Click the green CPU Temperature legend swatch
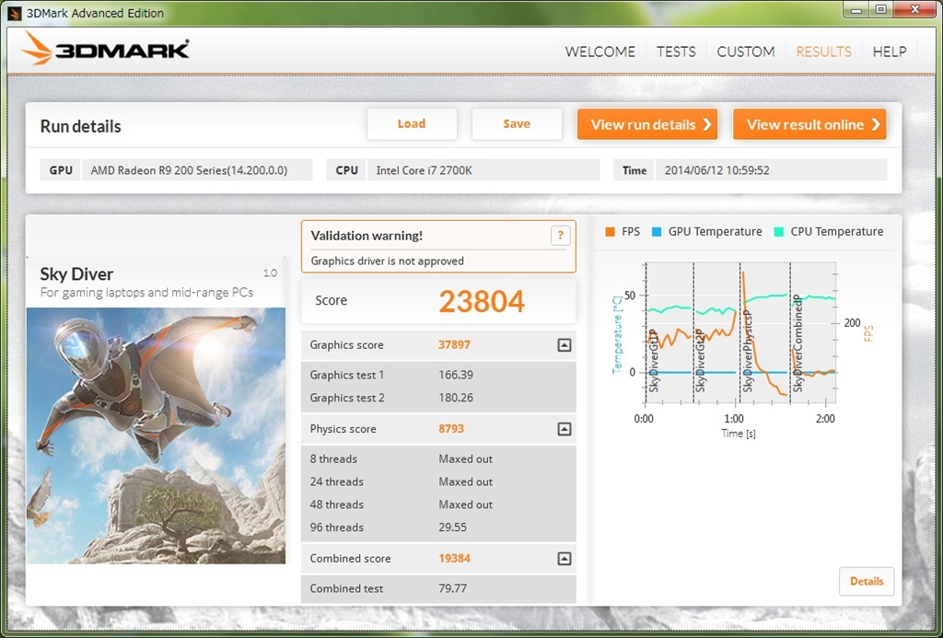Viewport: 943px width, 638px height. (x=779, y=232)
